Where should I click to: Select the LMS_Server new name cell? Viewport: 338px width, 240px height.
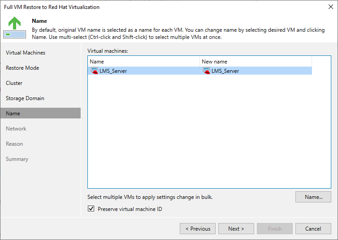(x=225, y=71)
